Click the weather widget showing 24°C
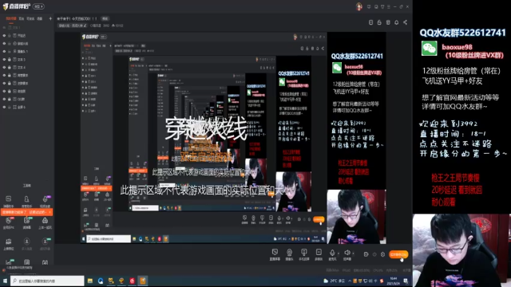This screenshot has height=287, width=511. click(x=335, y=281)
